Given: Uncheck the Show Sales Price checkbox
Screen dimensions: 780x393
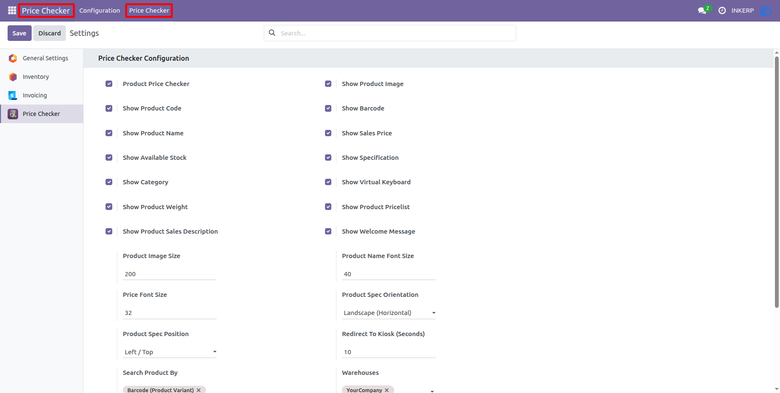Looking at the screenshot, I should [328, 133].
